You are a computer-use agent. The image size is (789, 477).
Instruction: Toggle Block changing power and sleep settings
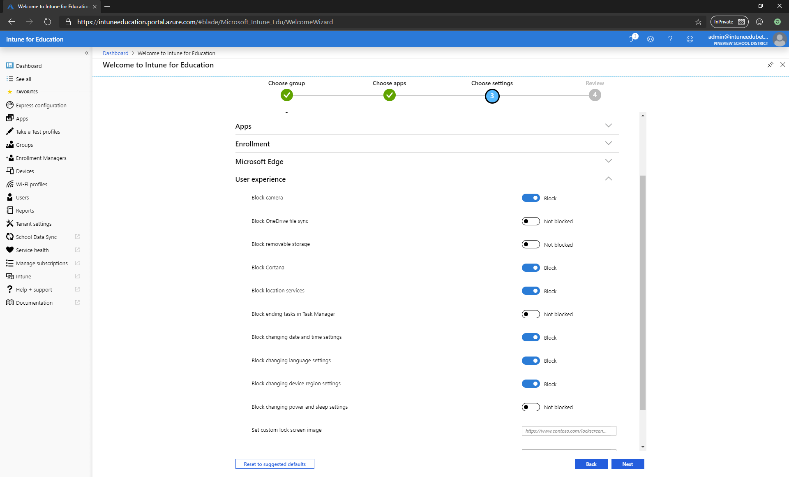(x=531, y=407)
